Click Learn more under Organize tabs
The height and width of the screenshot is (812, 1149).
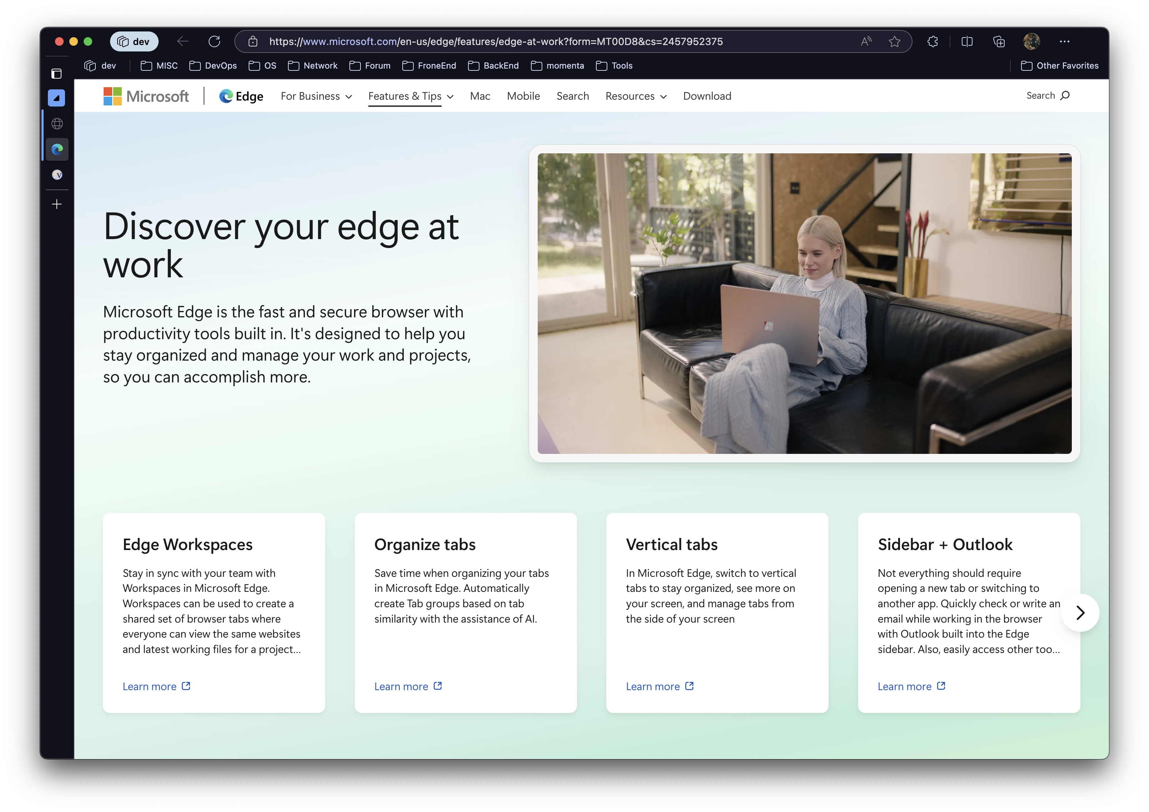tap(408, 686)
